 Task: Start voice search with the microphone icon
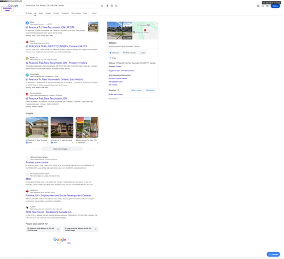tap(107, 6)
